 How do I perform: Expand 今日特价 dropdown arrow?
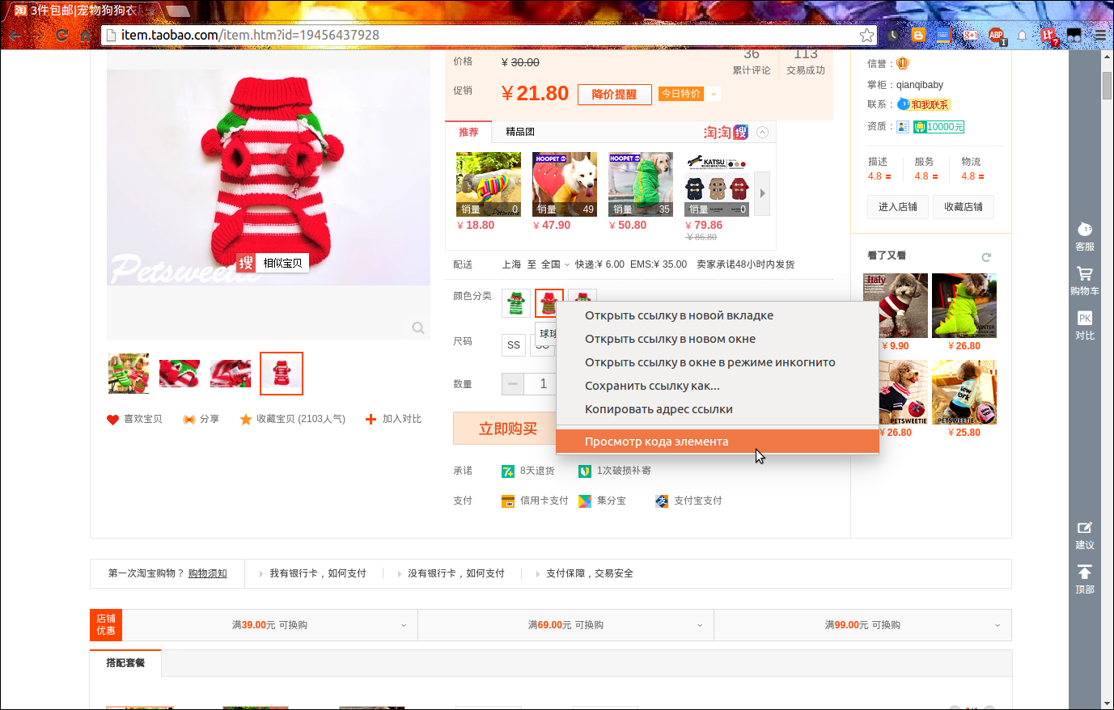[714, 94]
